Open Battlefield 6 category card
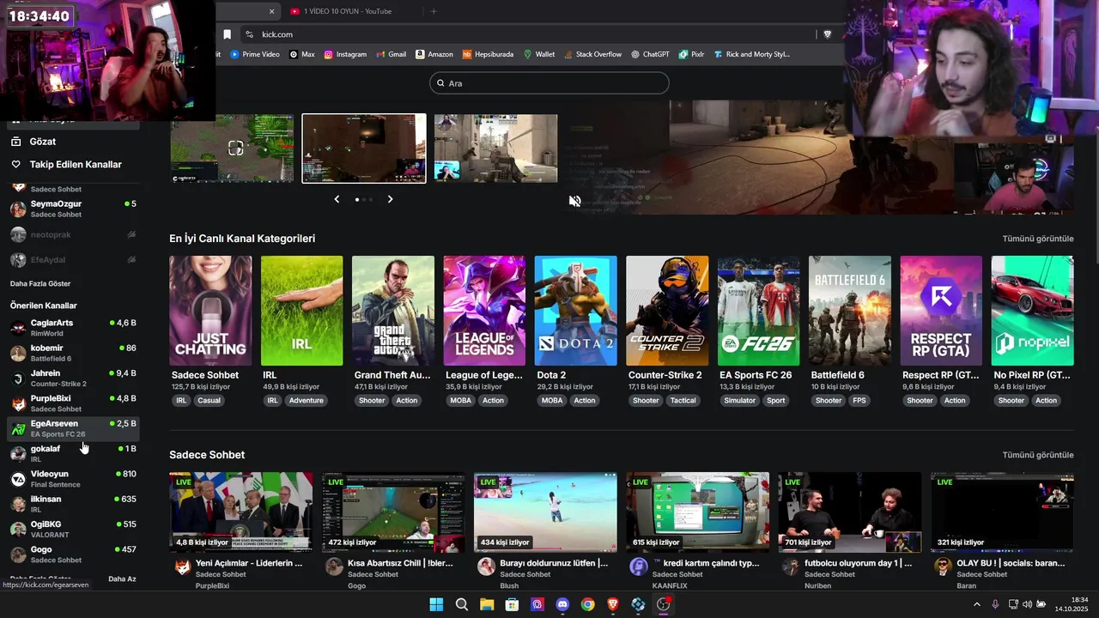Screen dimensions: 1099x618 pos(850,311)
